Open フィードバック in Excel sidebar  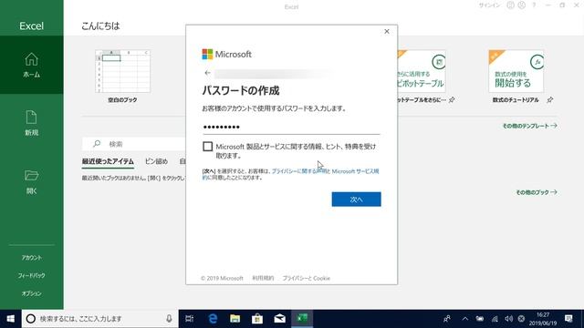coord(32,275)
